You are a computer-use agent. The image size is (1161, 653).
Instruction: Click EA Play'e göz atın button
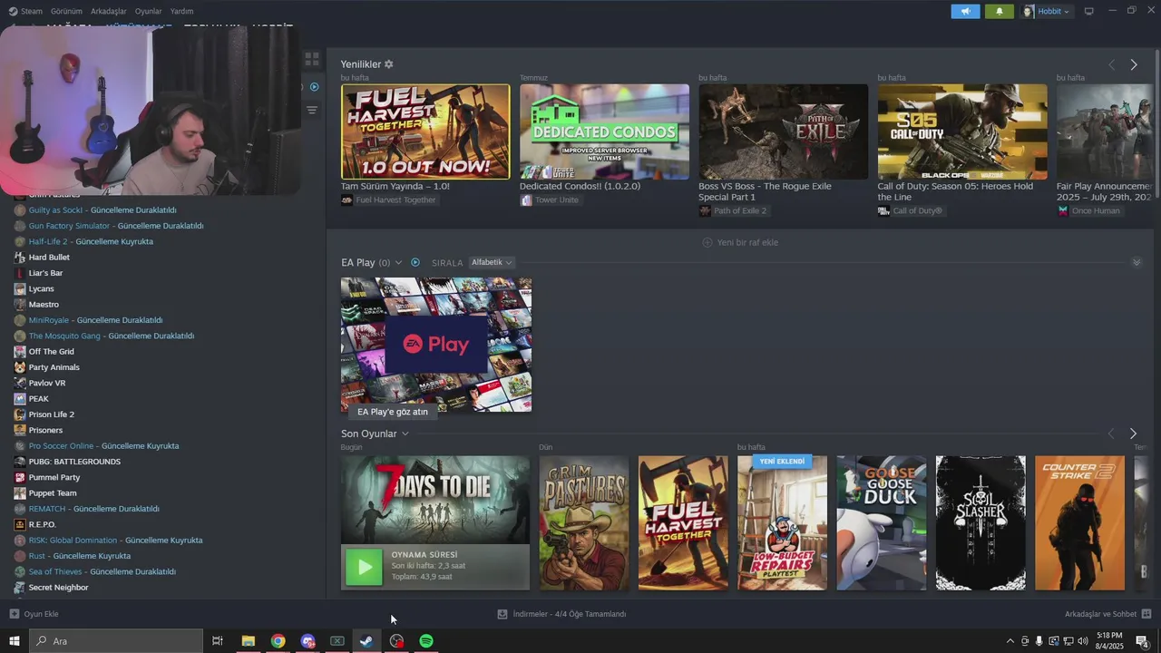pyautogui.click(x=392, y=412)
